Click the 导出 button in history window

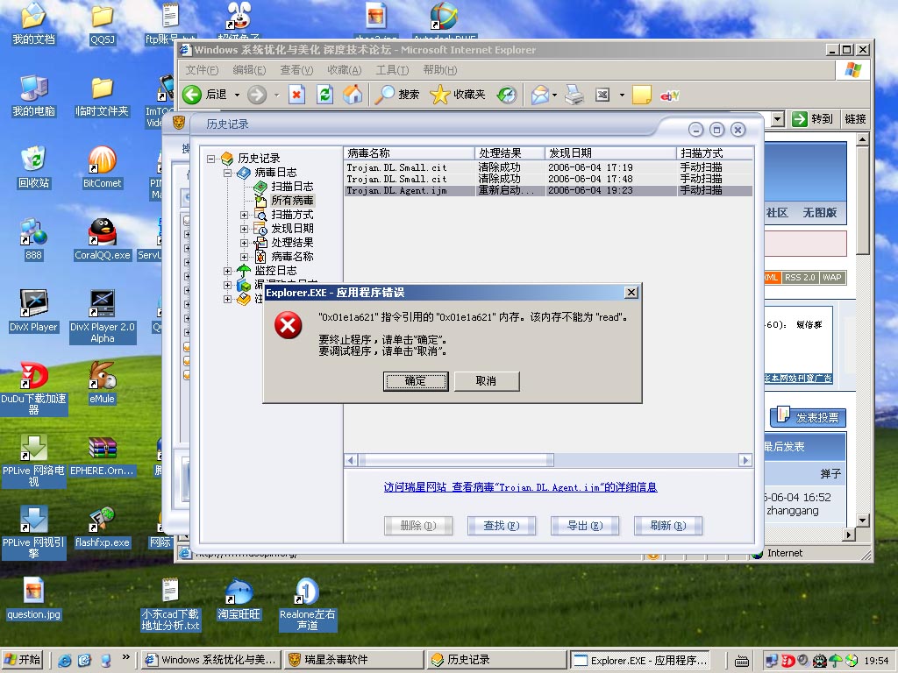click(585, 526)
